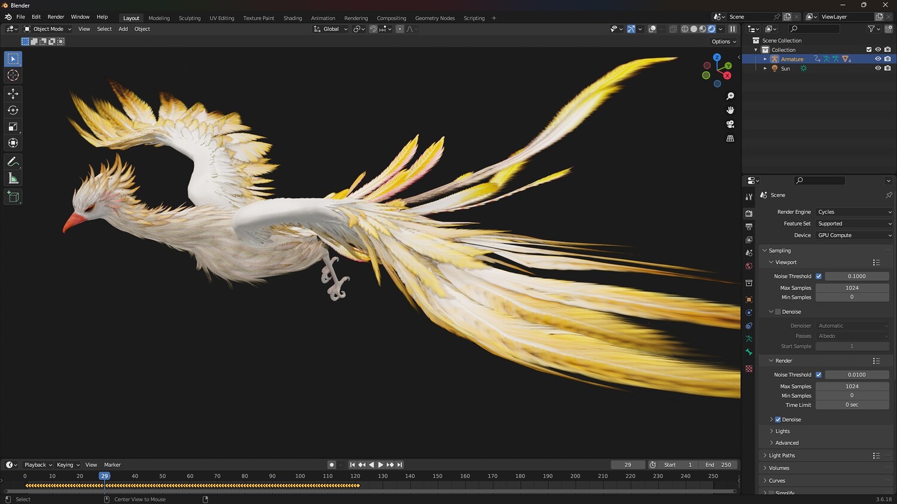Open the Render menu
This screenshot has height=504, width=897.
(56, 17)
